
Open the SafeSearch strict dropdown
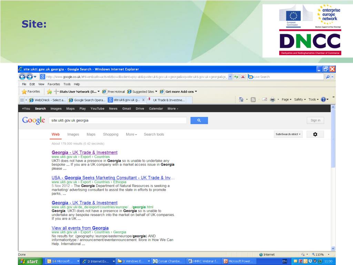tap(288, 134)
